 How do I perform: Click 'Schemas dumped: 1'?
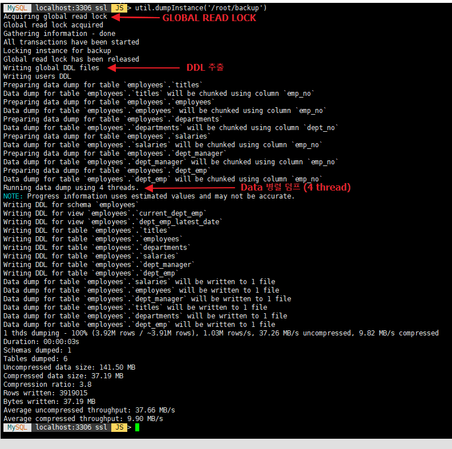[x=37, y=350]
